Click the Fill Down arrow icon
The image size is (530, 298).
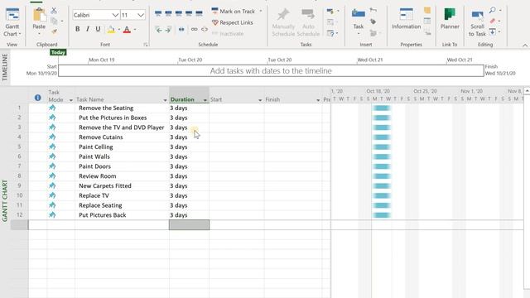point(493,31)
